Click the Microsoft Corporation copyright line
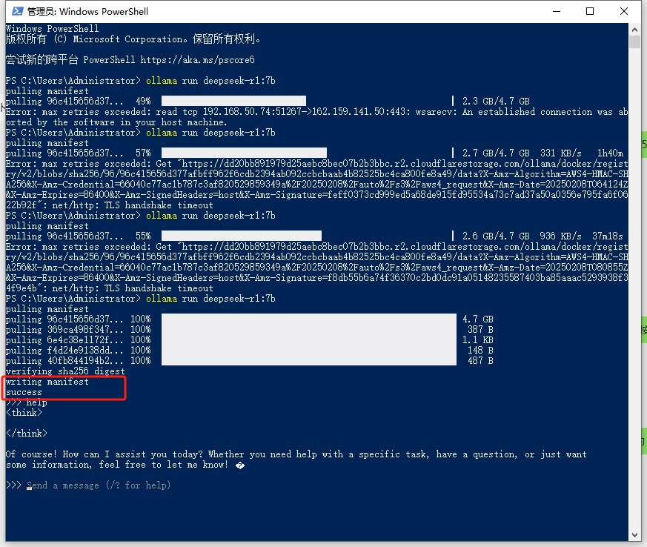Image resolution: width=647 pixels, height=547 pixels. pyautogui.click(x=133, y=39)
